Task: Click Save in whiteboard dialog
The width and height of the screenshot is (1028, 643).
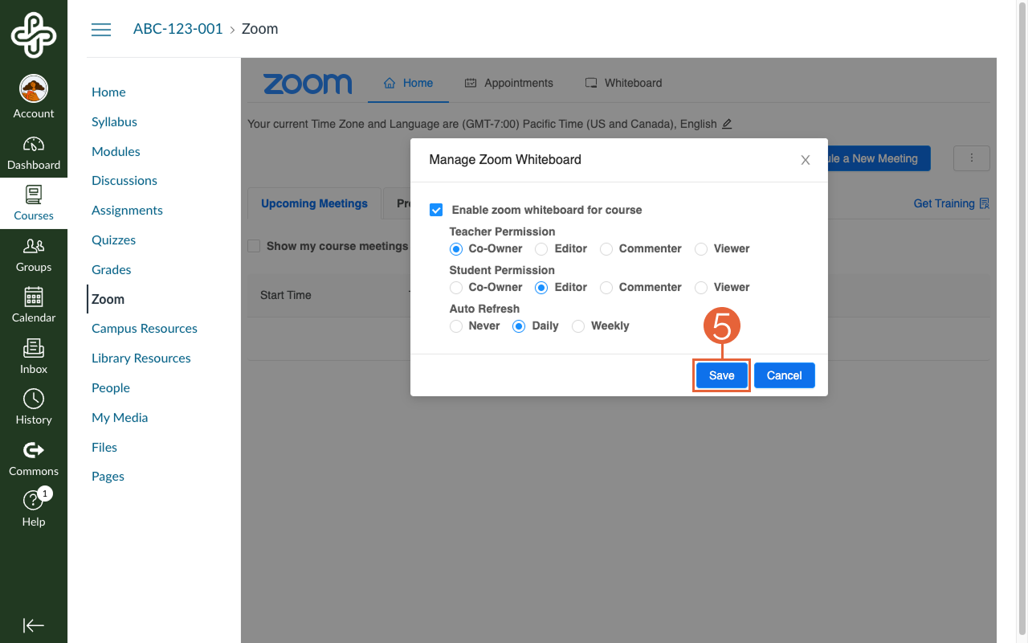Action: pos(722,375)
